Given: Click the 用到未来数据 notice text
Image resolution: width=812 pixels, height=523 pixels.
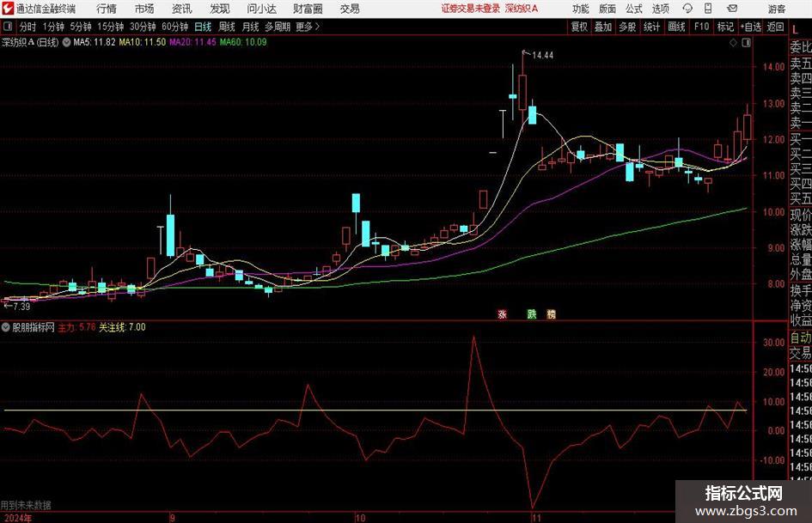Looking at the screenshot, I should 26,505.
